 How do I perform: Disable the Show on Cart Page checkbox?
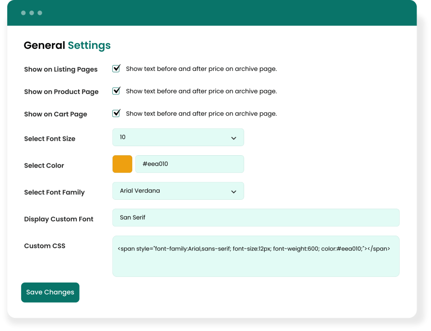(x=116, y=113)
